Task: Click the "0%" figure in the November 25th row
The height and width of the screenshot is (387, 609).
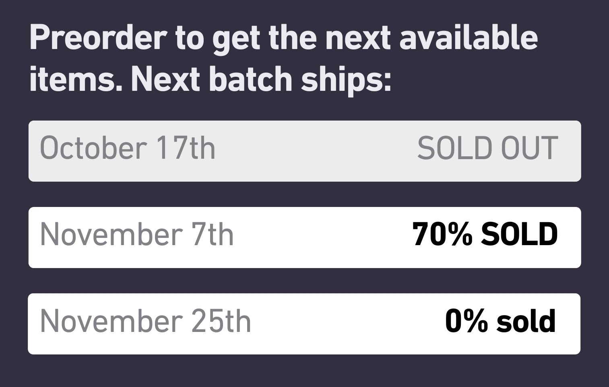Action: [466, 321]
